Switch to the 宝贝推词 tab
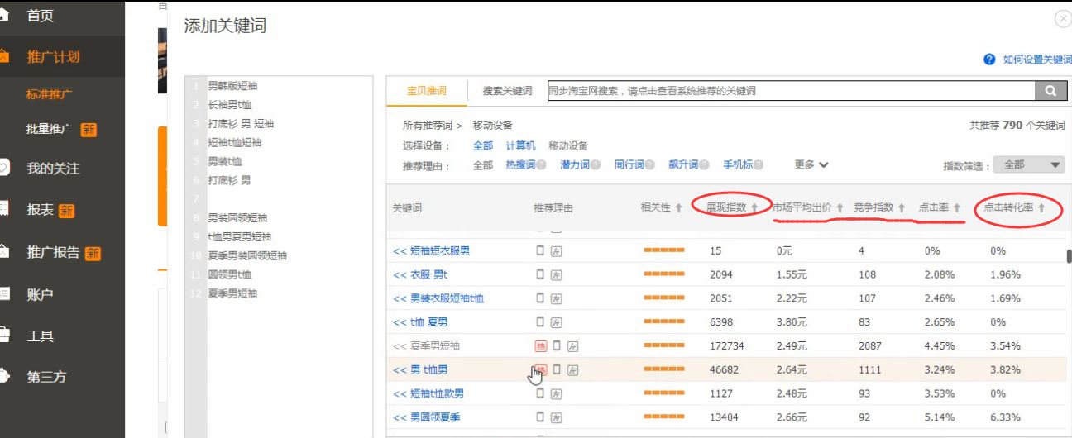The height and width of the screenshot is (438, 1072). (x=426, y=91)
